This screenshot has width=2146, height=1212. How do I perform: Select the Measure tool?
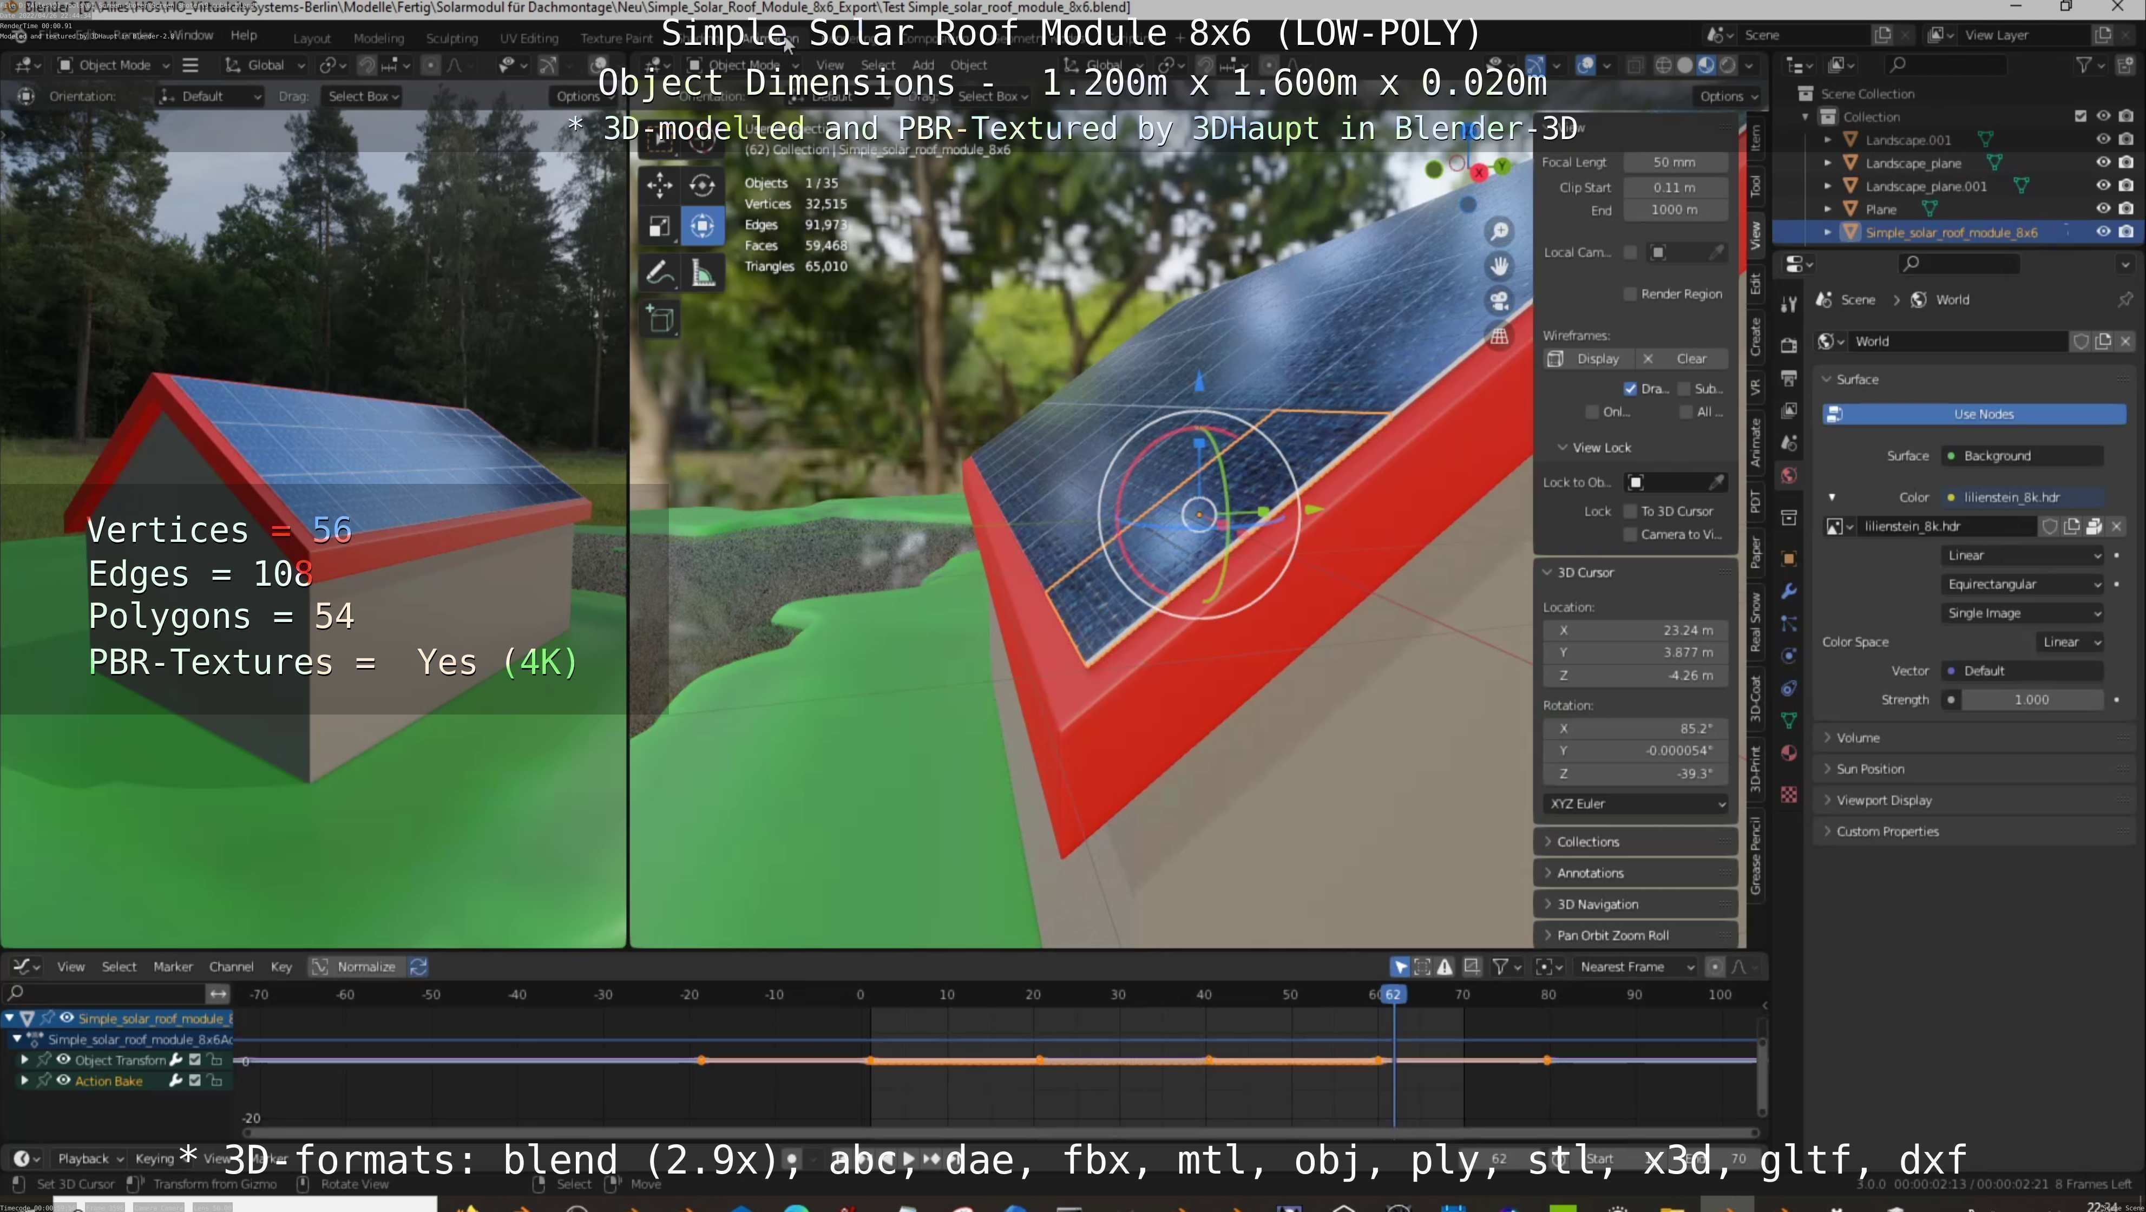point(703,272)
